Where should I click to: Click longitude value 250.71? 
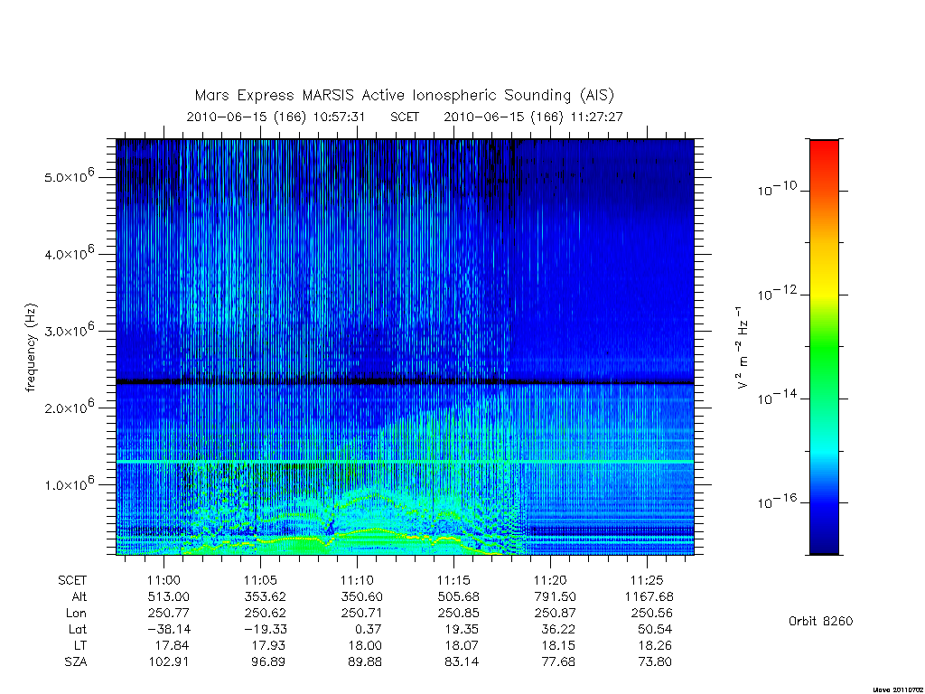362,614
